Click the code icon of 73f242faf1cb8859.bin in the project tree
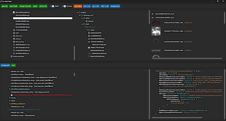The width and height of the screenshot is (226, 121). coord(89,42)
